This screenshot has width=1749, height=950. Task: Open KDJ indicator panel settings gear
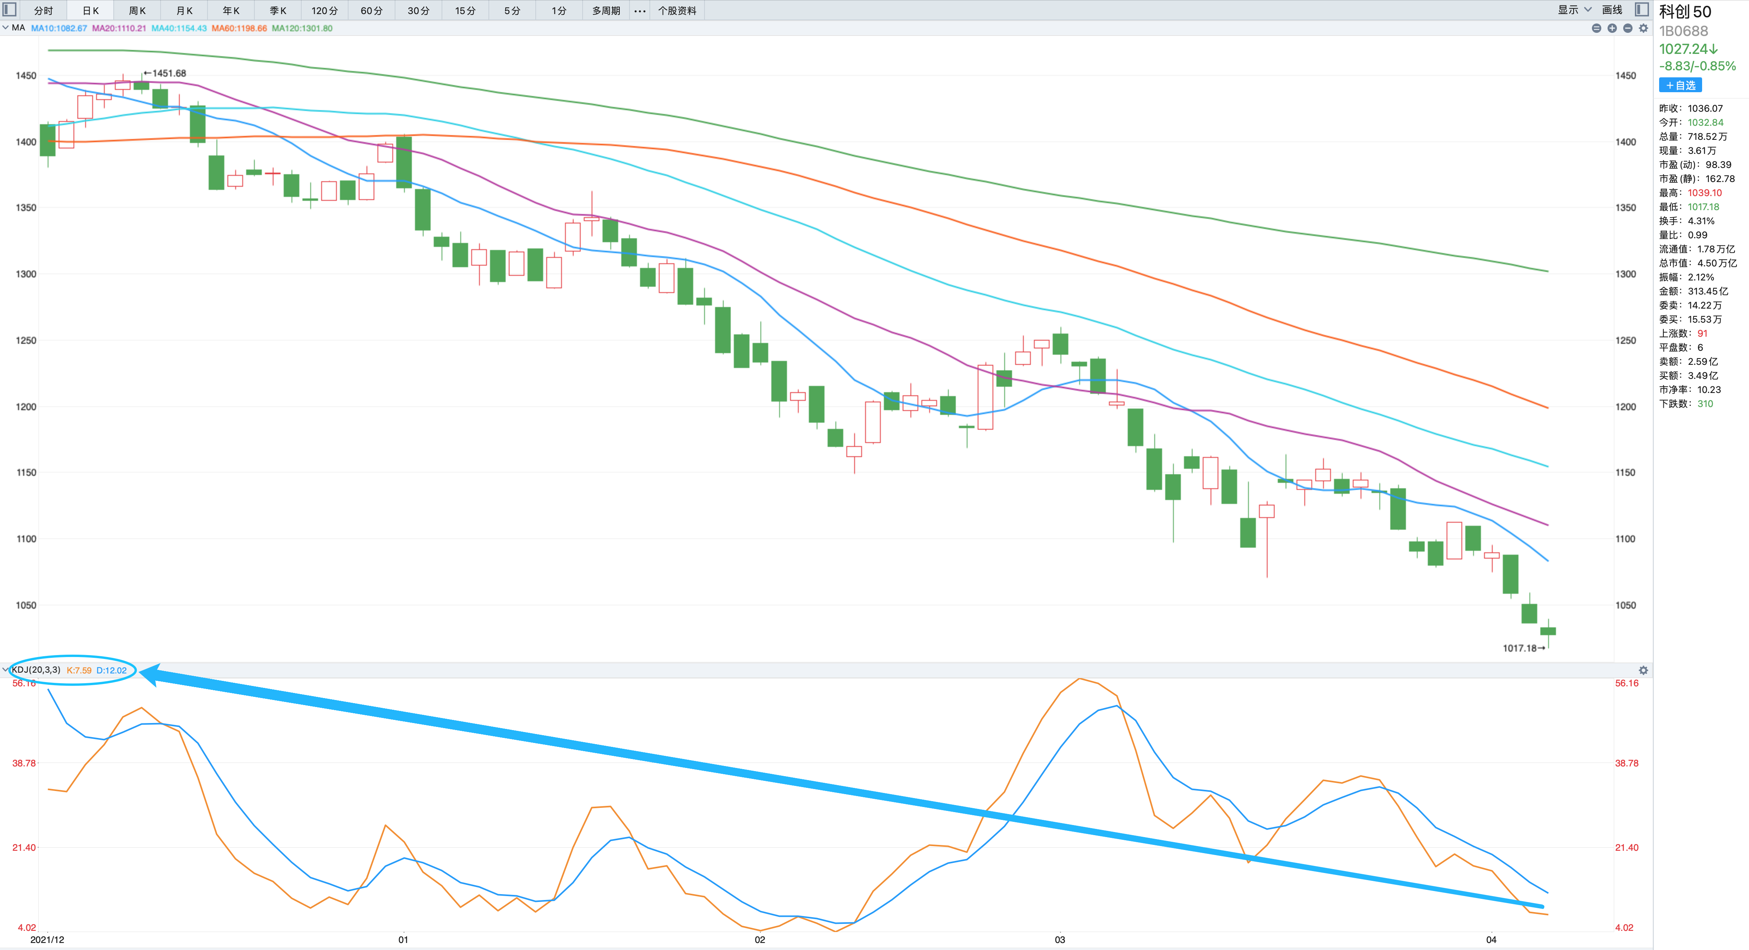pyautogui.click(x=1643, y=670)
